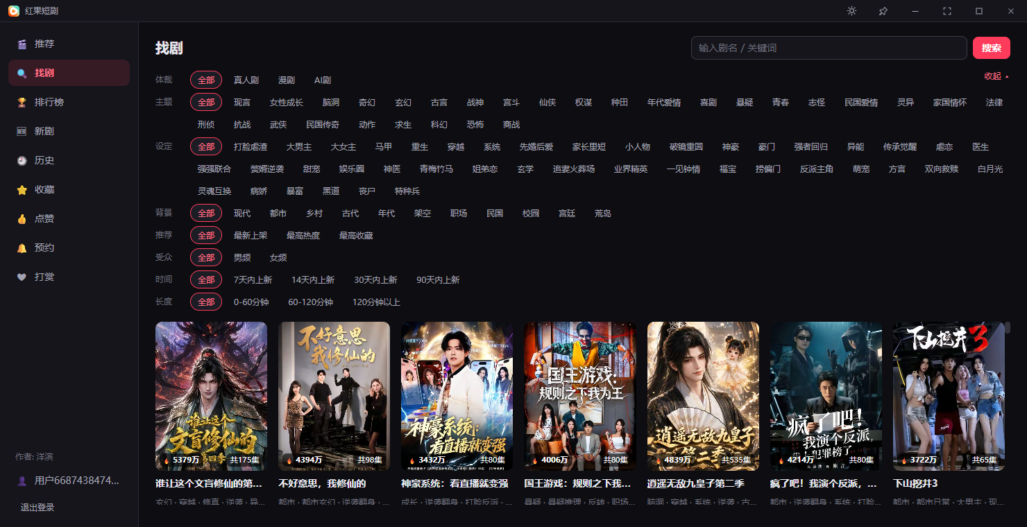
Task: Go to 新剧 menu item
Action: [69, 131]
